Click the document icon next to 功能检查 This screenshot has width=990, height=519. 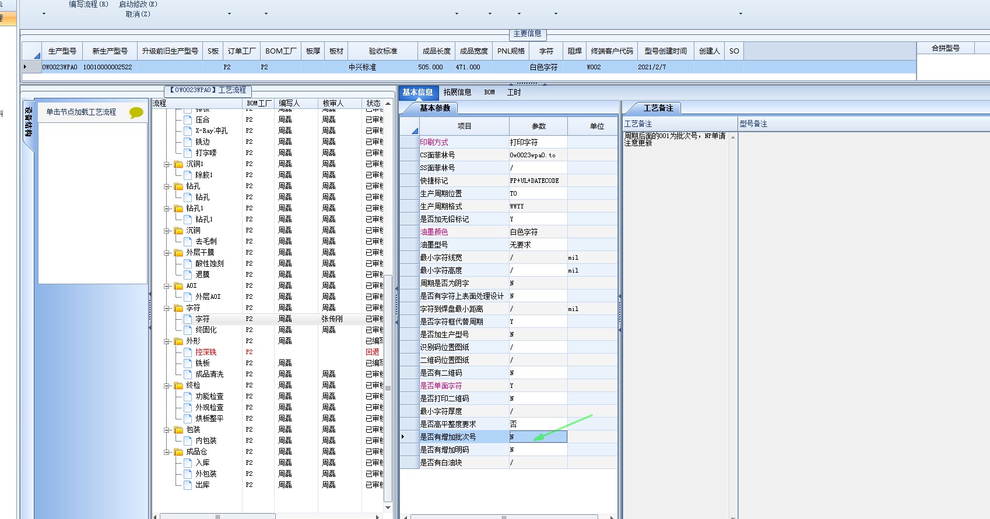click(x=188, y=396)
